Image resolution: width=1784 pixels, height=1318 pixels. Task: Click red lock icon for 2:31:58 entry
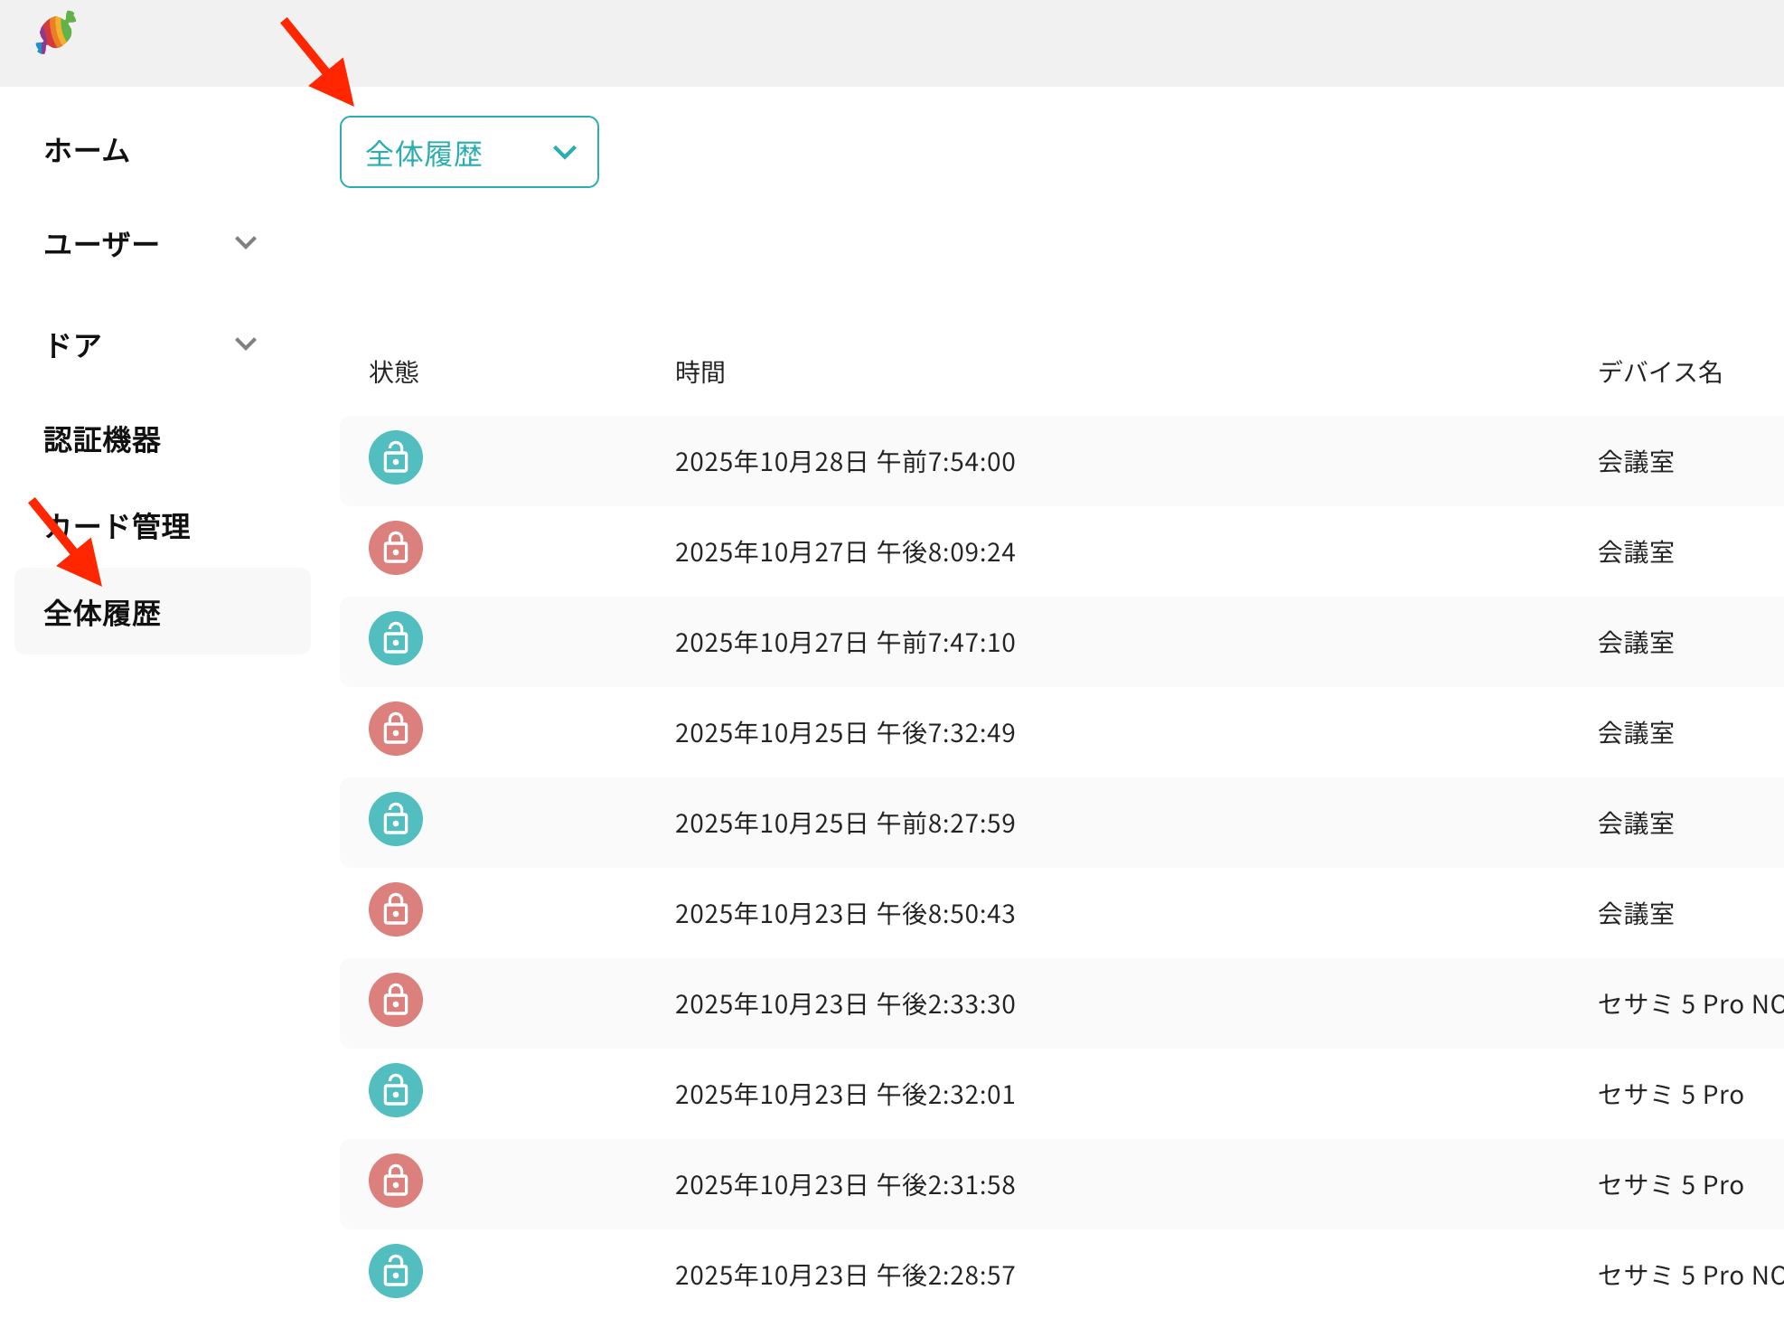pyautogui.click(x=396, y=1181)
